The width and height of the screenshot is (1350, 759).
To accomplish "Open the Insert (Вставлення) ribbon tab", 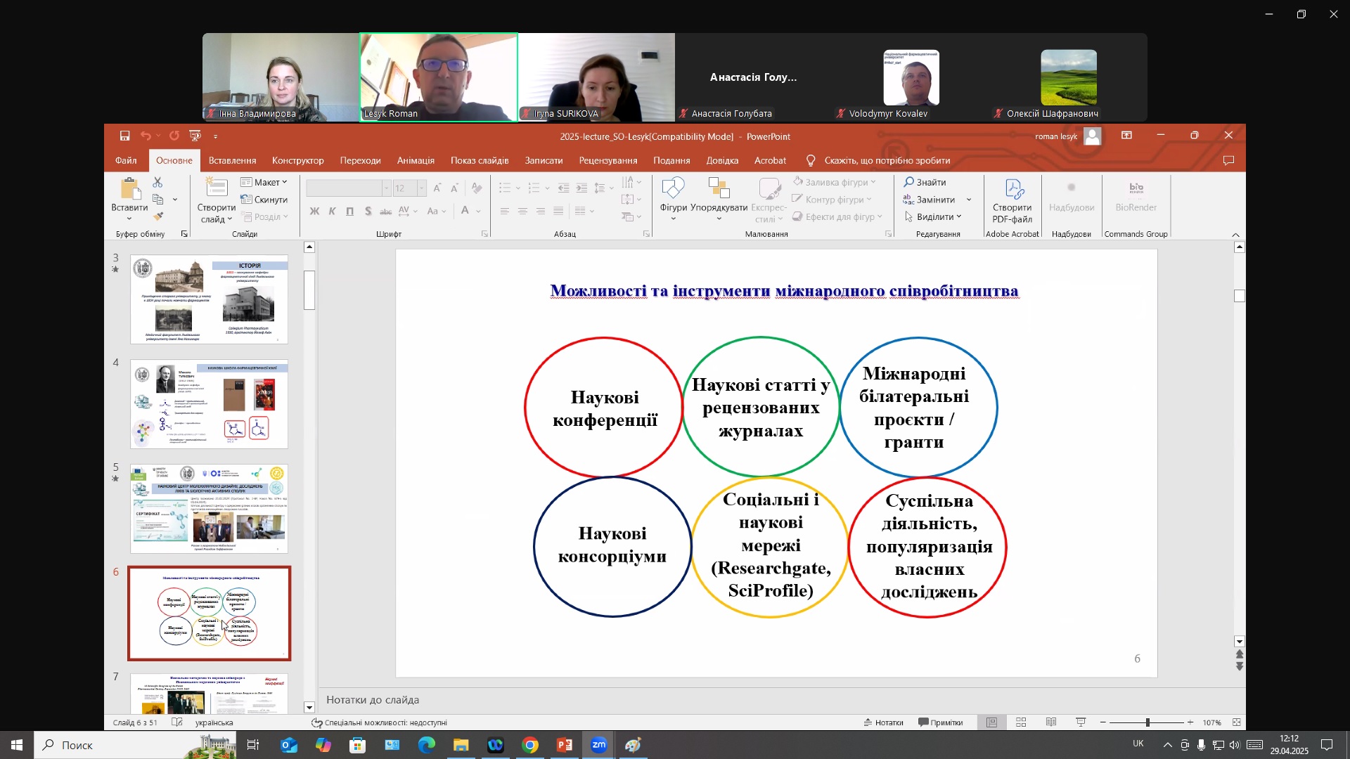I will pos(232,160).
